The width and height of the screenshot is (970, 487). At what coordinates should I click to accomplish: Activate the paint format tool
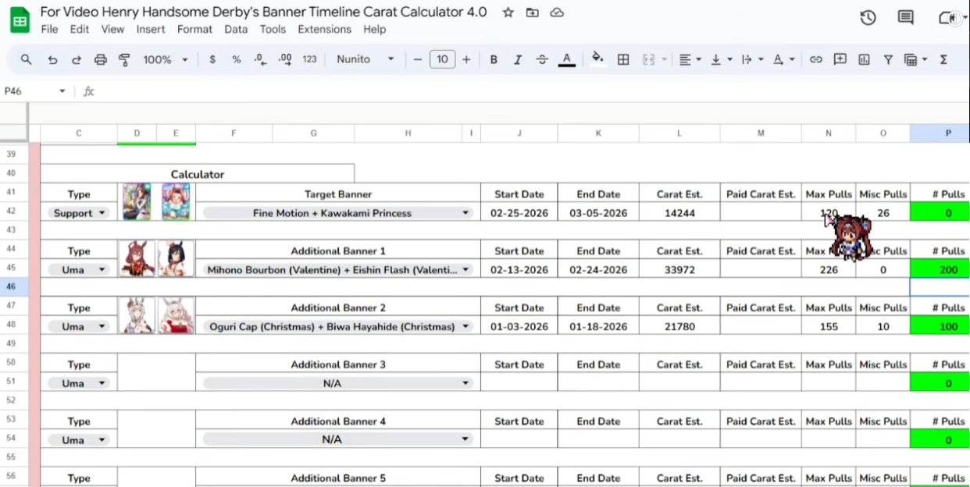pyautogui.click(x=124, y=59)
